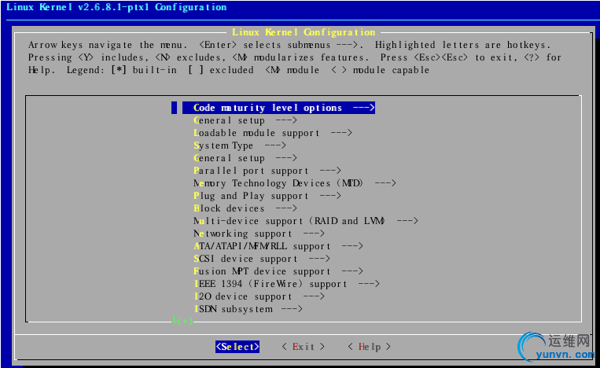This screenshot has height=368, width=600.
Task: Open the first General setup entry below Code maturity
Action: tap(245, 120)
